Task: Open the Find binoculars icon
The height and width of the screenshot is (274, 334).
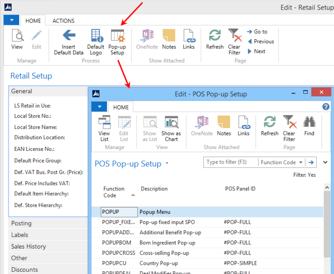Action: click(x=309, y=124)
